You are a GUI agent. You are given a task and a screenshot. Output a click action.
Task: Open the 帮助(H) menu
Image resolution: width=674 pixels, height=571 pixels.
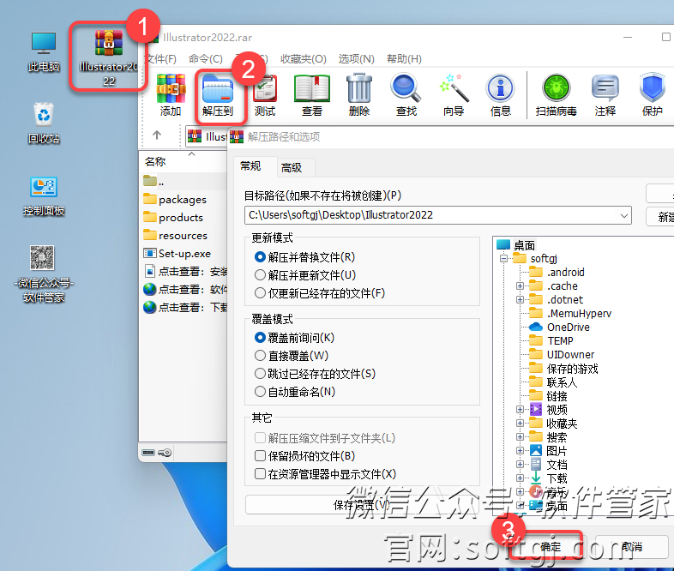click(x=405, y=59)
